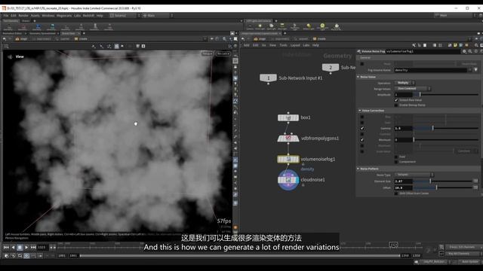Jump to last frame in playbar
The height and width of the screenshot is (271, 483).
point(33,247)
